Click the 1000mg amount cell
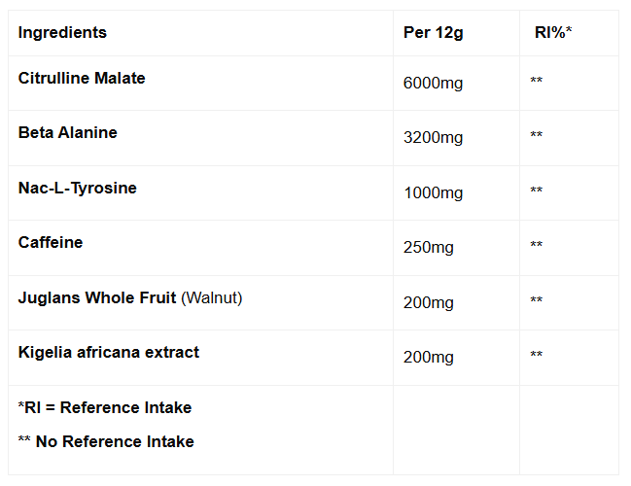631x486 pixels. [433, 193]
